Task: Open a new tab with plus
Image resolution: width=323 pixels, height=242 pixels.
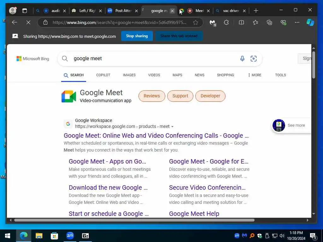Action: pos(256,11)
